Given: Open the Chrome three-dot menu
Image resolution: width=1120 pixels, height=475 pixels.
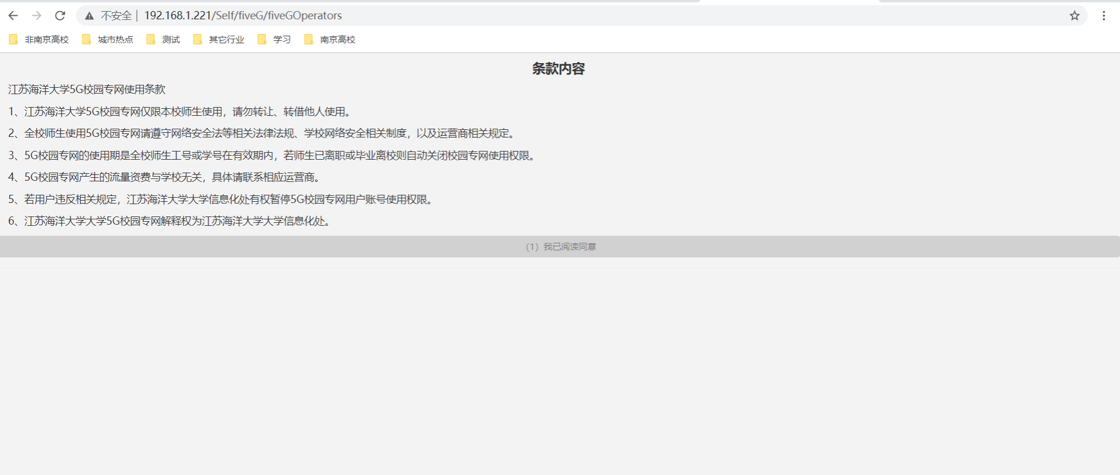Looking at the screenshot, I should (1104, 16).
